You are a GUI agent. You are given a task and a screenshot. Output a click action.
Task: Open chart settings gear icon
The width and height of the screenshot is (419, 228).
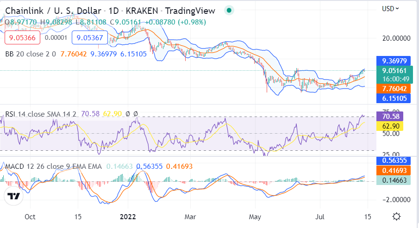[x=396, y=216]
